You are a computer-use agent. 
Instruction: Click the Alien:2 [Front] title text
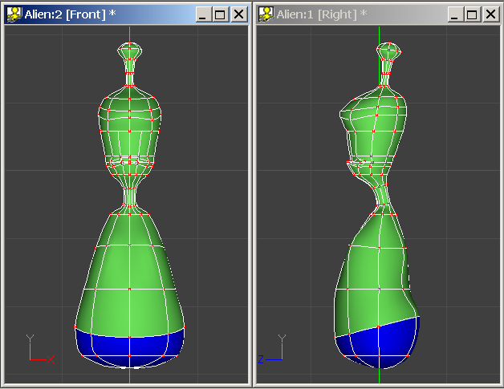pyautogui.click(x=70, y=14)
